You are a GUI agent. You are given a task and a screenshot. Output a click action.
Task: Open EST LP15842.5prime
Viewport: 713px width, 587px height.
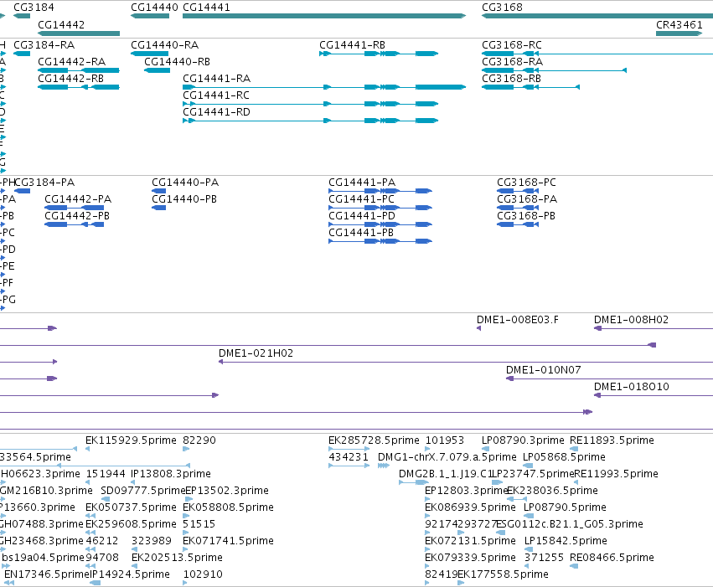click(566, 542)
